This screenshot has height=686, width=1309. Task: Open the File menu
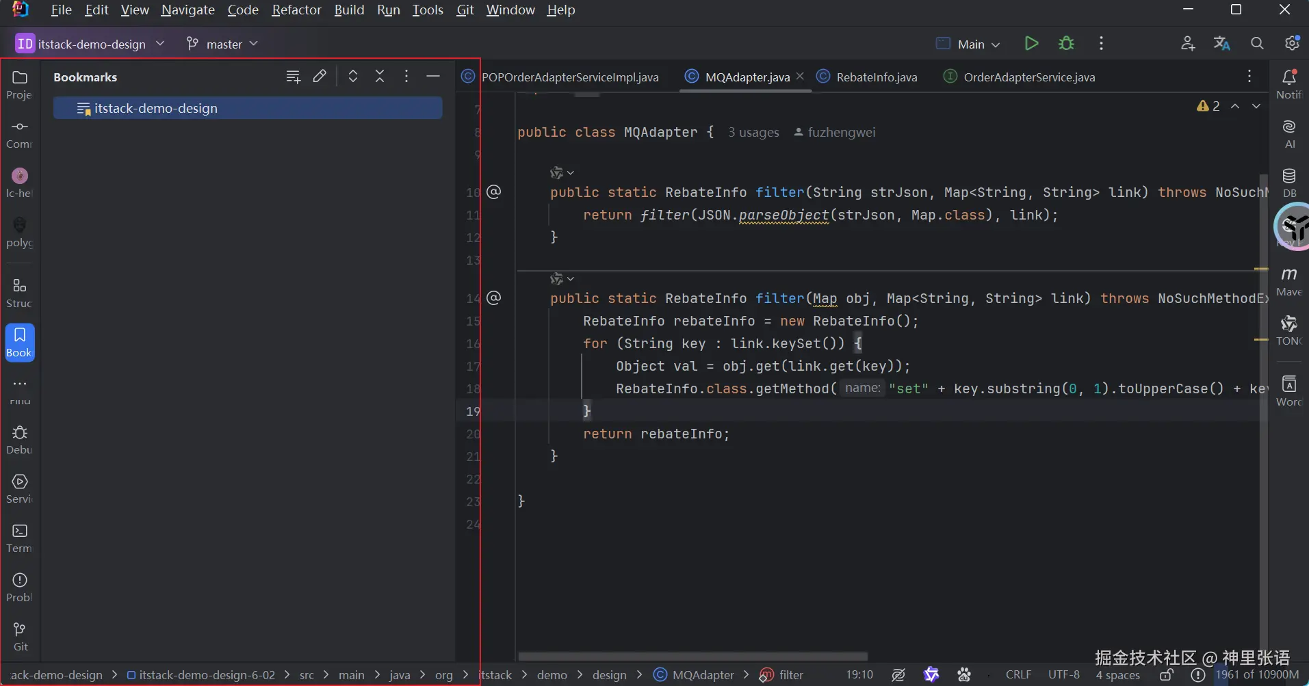(x=62, y=10)
